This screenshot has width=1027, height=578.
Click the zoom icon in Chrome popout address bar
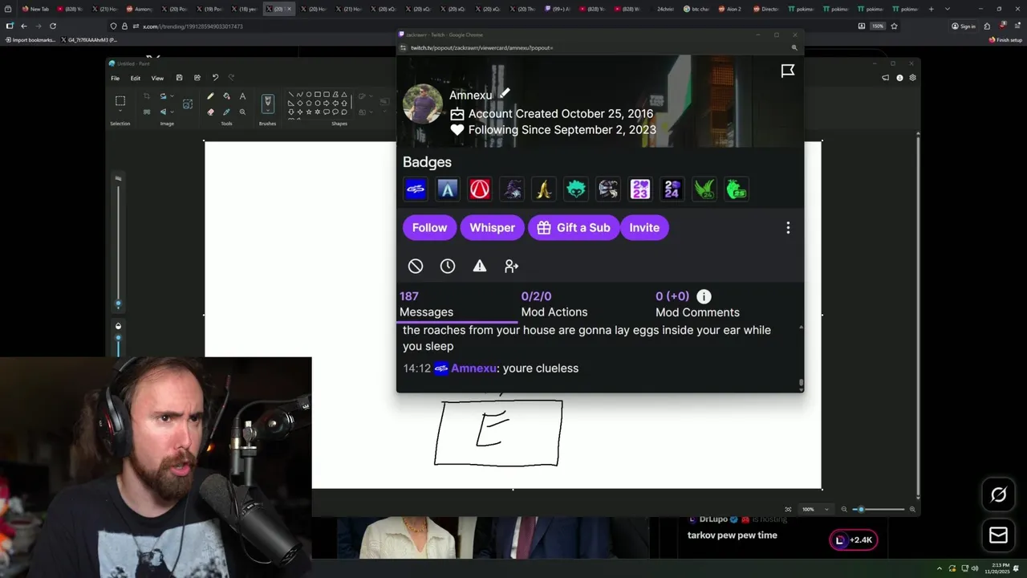point(794,47)
